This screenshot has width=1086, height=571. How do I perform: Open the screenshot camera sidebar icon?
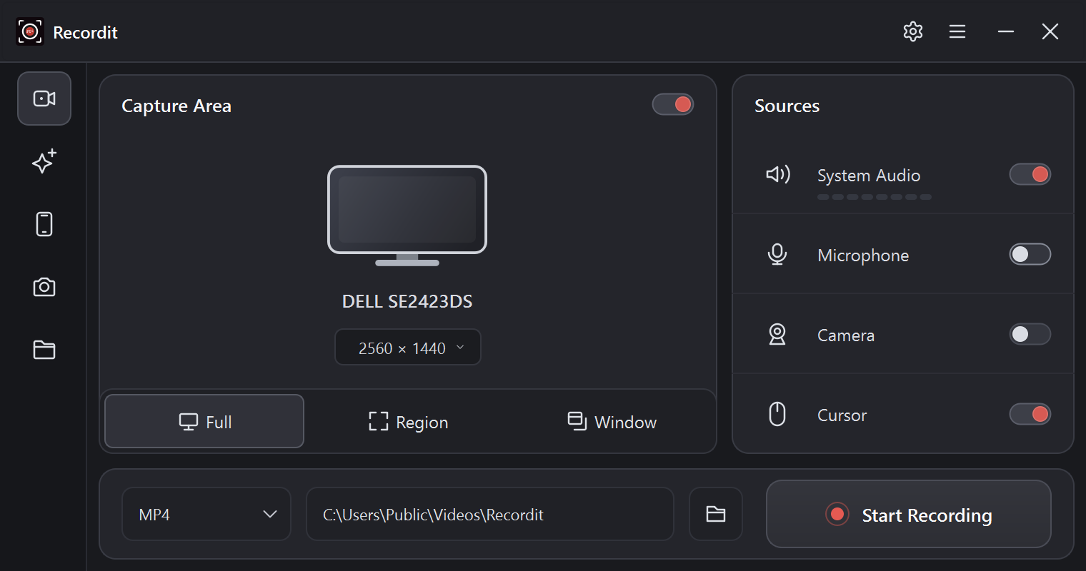pyautogui.click(x=44, y=287)
